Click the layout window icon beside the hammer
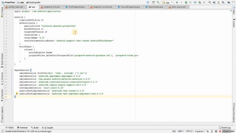The image size is (236, 133). point(153,3)
